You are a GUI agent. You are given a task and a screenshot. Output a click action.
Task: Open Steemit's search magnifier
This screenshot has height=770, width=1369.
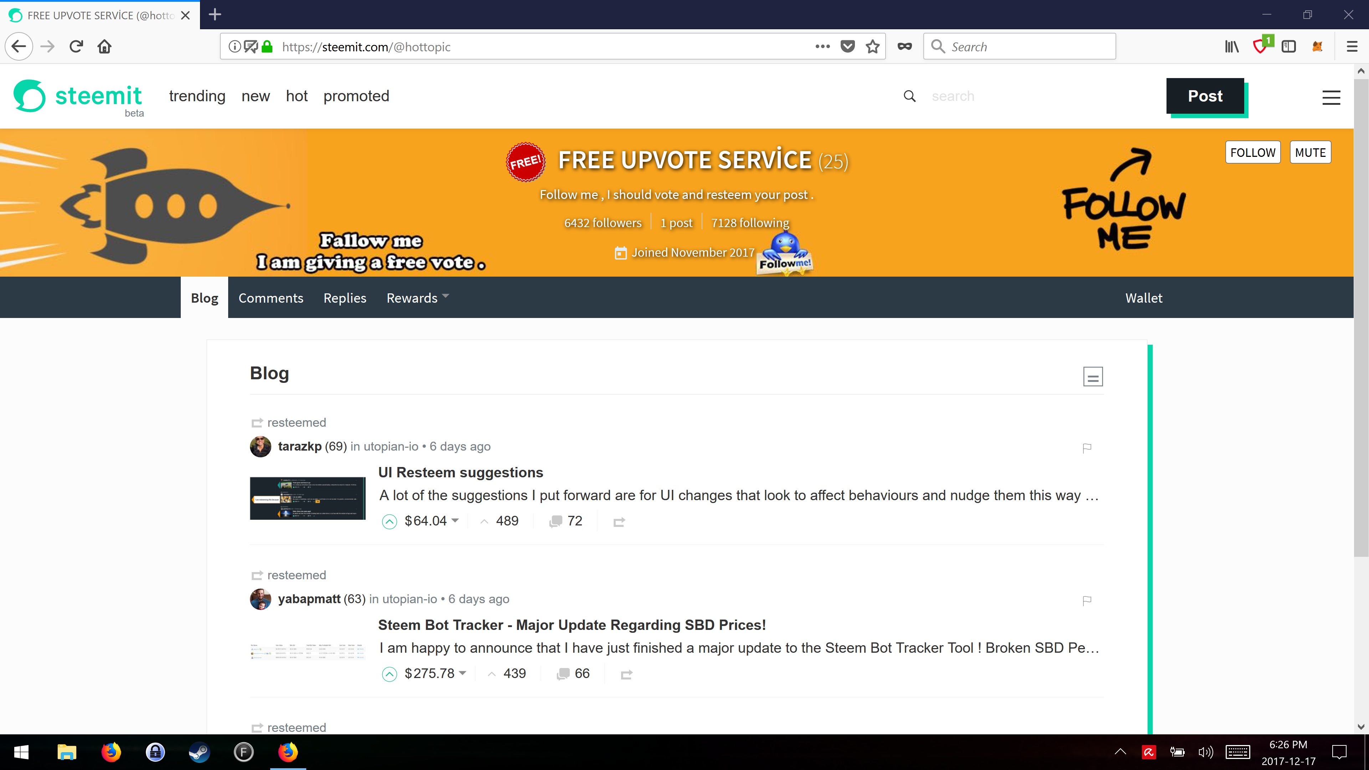pos(909,96)
